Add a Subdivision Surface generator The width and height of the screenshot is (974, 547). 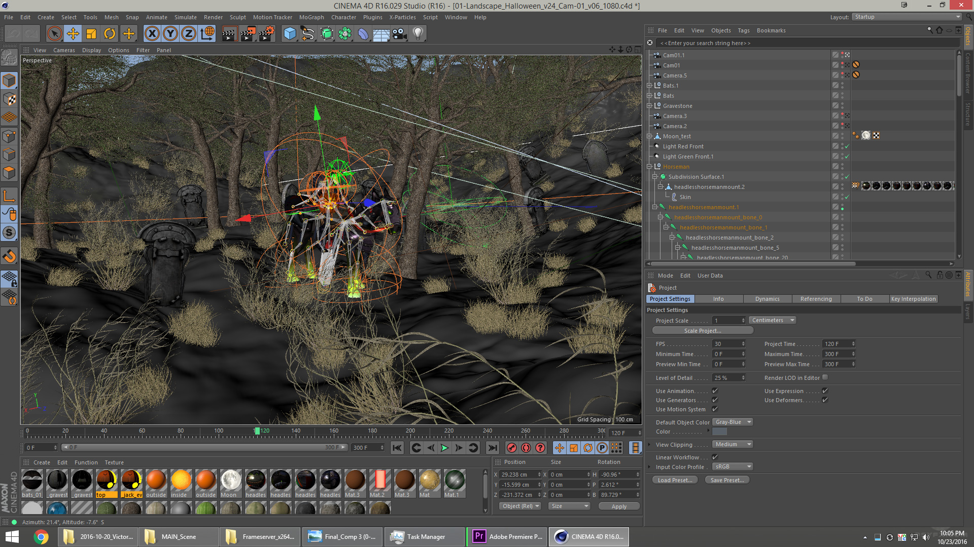coord(327,34)
